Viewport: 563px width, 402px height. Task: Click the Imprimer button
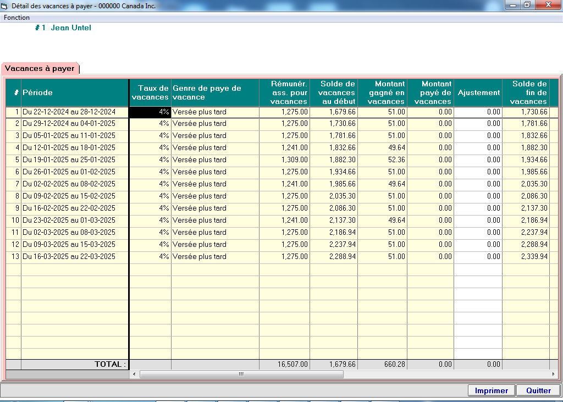(x=491, y=390)
